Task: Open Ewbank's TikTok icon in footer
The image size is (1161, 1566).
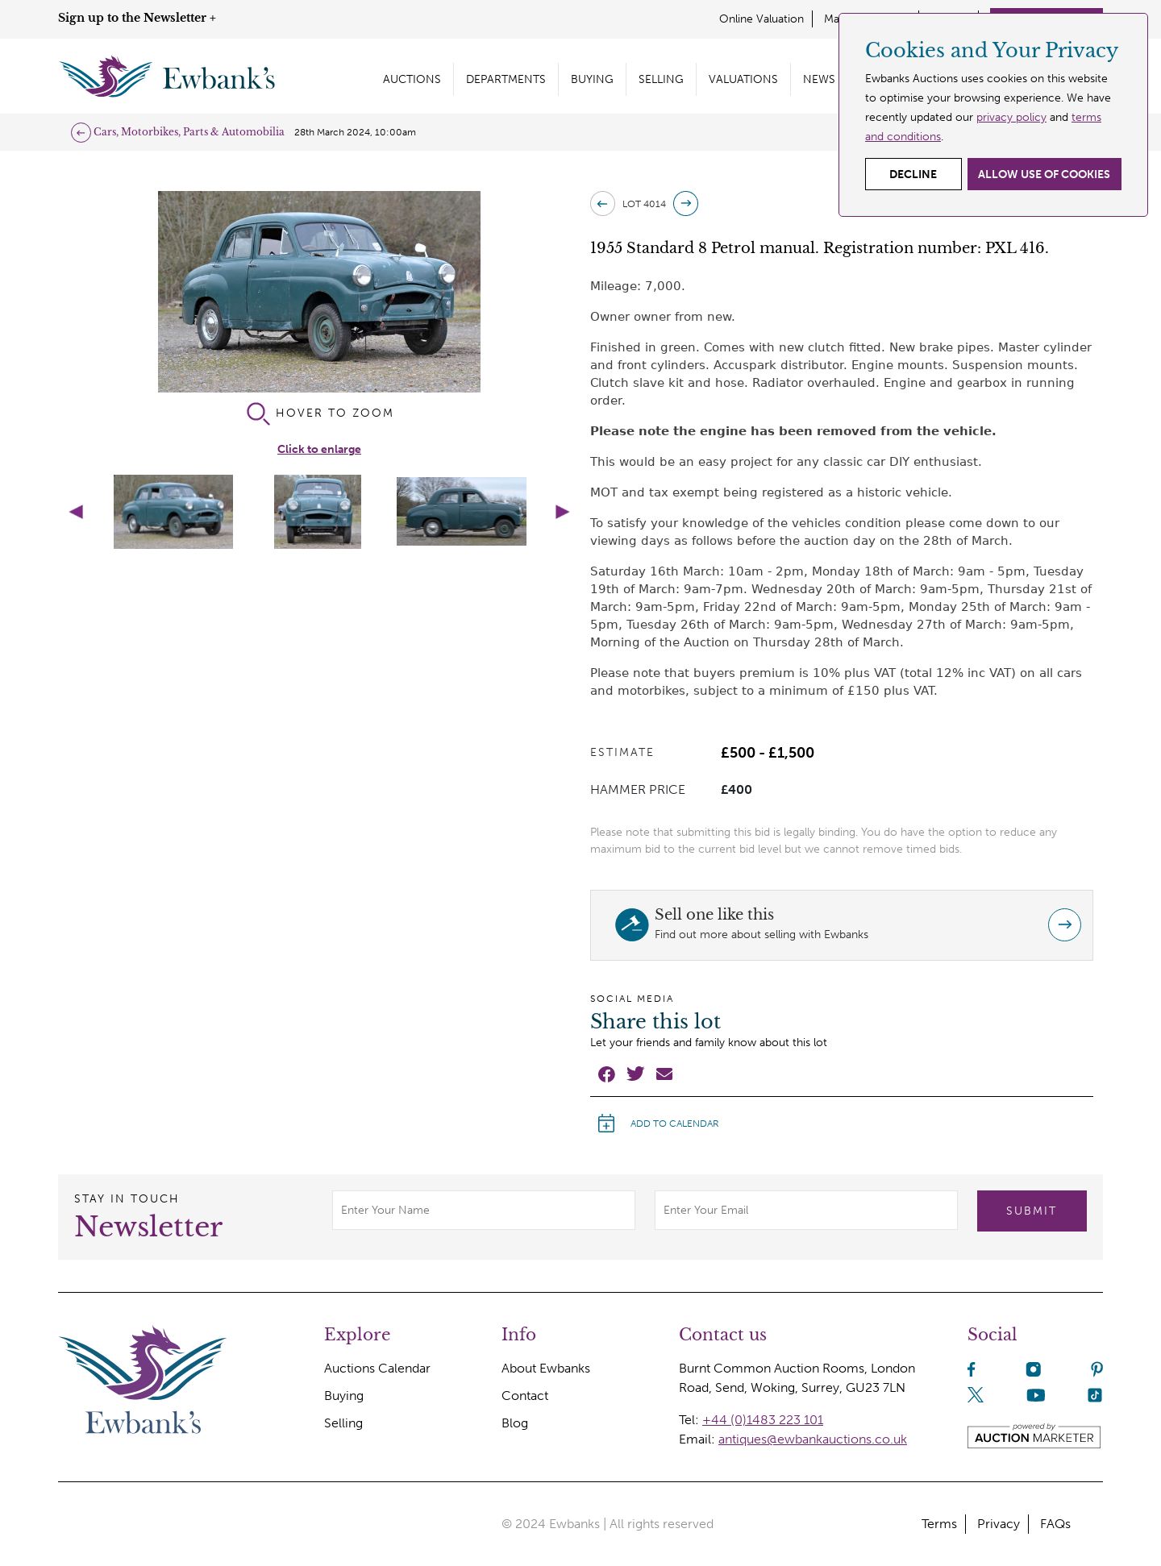Action: pos(1095,1395)
